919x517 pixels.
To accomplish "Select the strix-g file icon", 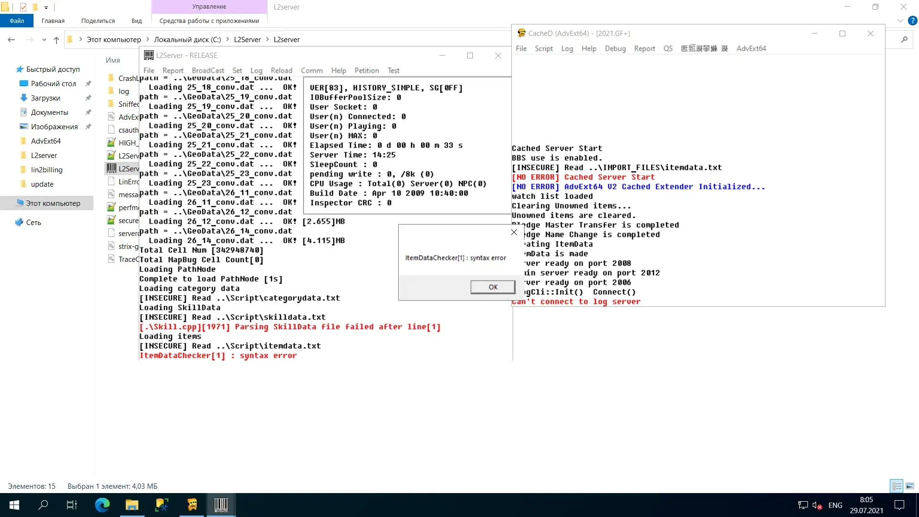I will 111,246.
